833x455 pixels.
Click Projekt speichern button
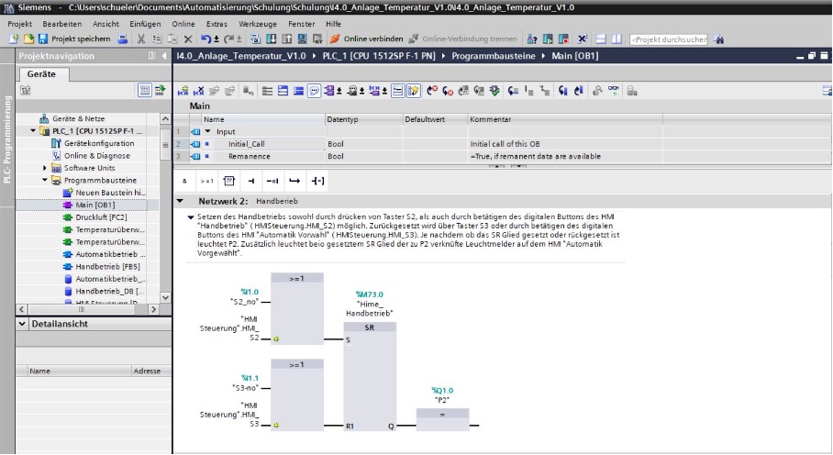tap(83, 39)
